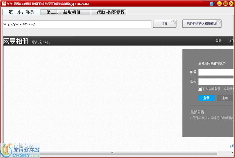Click the scrollbar right arrow
The width and height of the screenshot is (235, 158).
coord(232,153)
